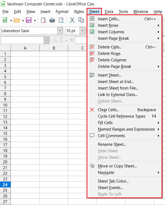Expand the Insert Page Break submenu
This screenshot has height=205, width=165.
[x=124, y=38]
